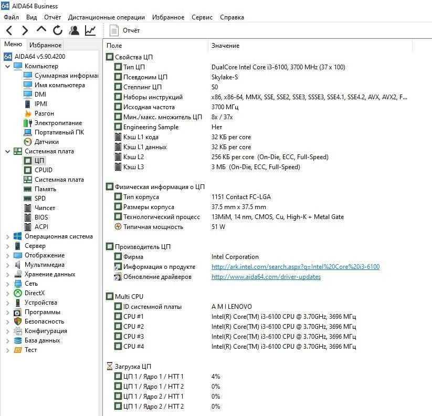
Task: Click the Отчёт report page icon
Action: coord(114,30)
